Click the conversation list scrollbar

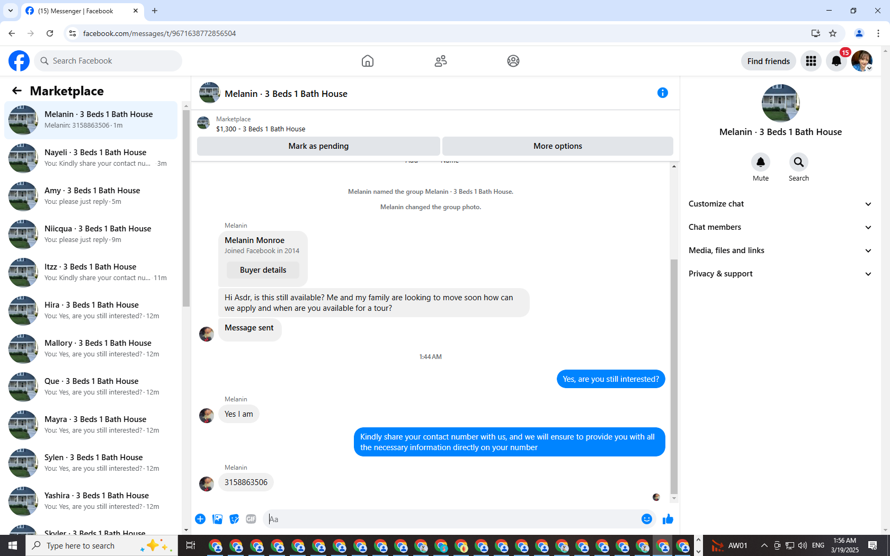[186, 208]
